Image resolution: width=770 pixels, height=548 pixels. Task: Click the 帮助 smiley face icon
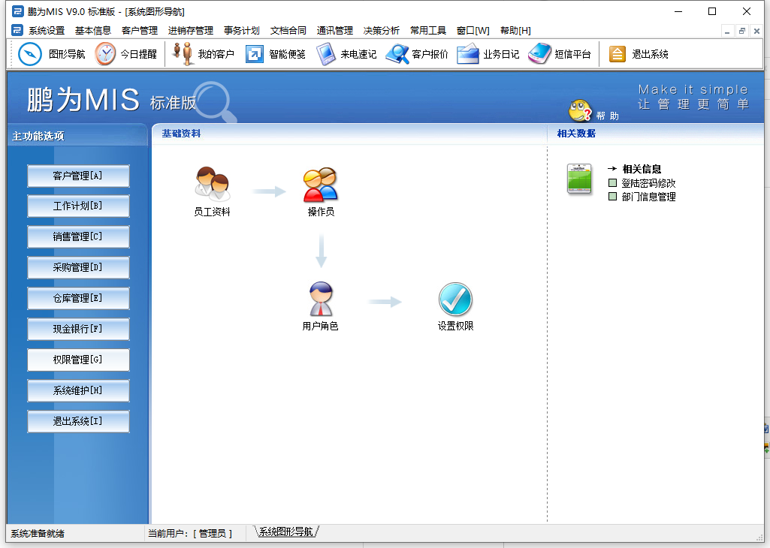(x=578, y=107)
